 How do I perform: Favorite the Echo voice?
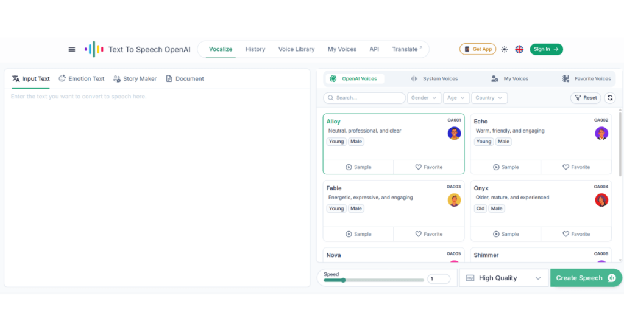pyautogui.click(x=576, y=167)
